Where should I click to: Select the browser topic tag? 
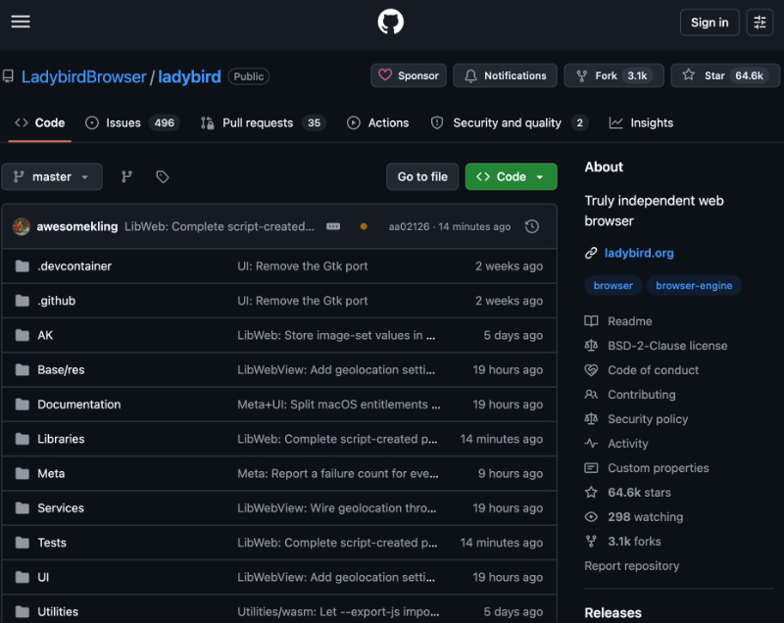tap(613, 285)
